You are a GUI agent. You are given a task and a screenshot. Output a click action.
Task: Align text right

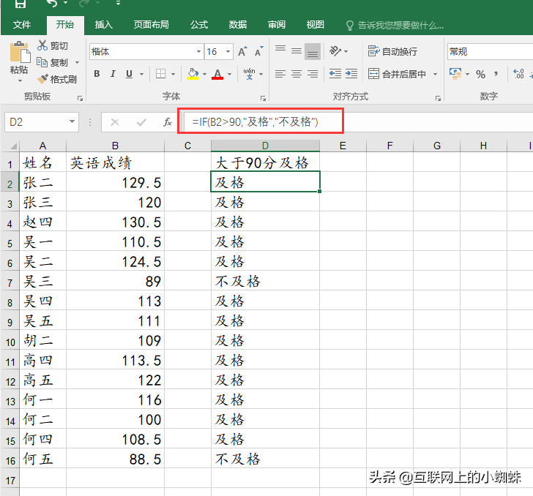point(313,74)
